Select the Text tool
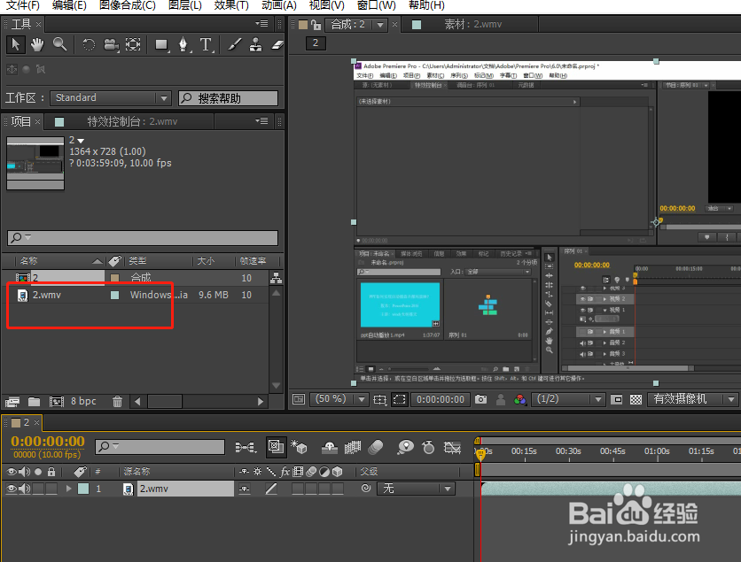Viewport: 741px width, 562px height. [x=206, y=45]
